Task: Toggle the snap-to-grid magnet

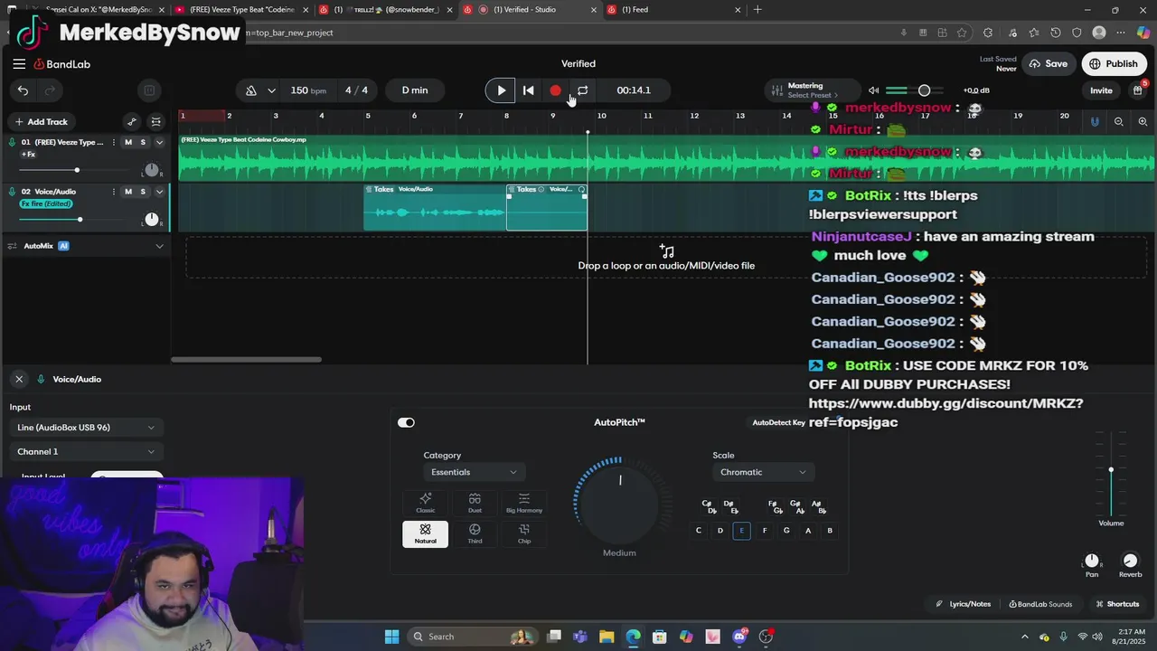Action: (x=1095, y=121)
